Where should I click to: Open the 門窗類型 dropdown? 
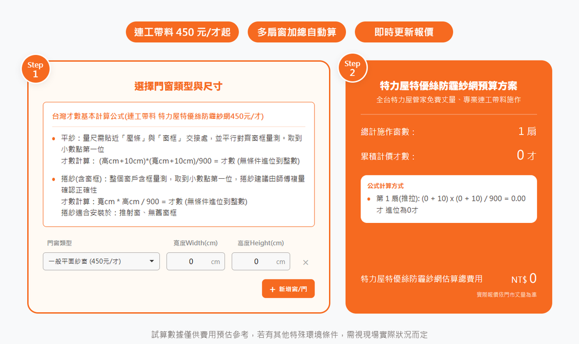[101, 261]
